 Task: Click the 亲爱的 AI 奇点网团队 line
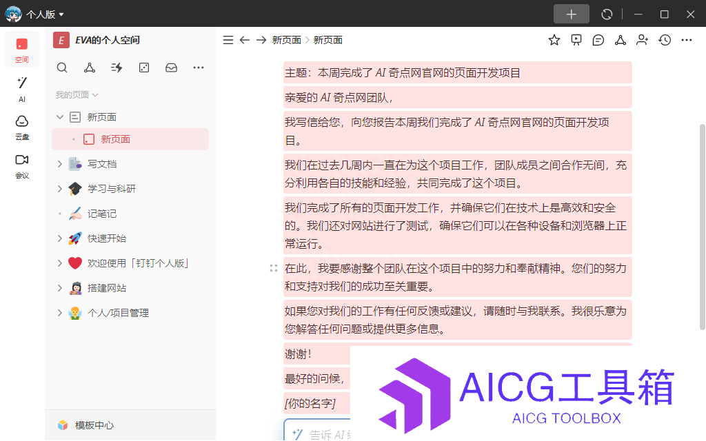click(x=340, y=98)
